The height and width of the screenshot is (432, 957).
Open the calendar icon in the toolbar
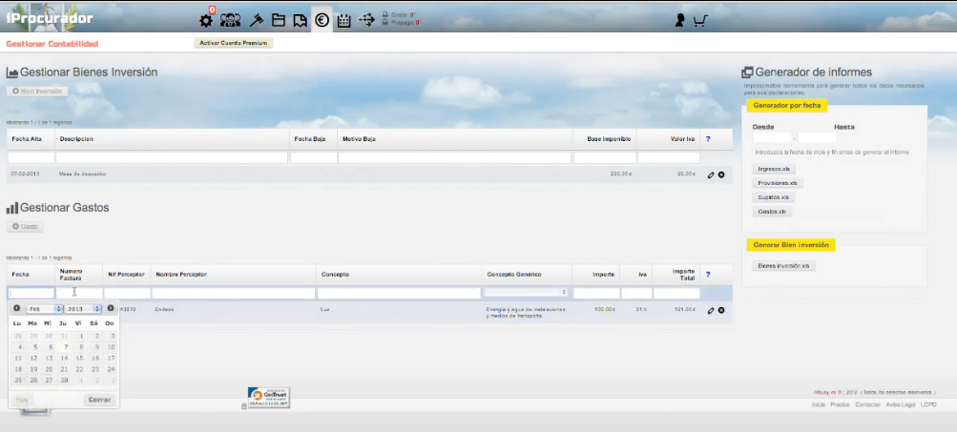point(344,20)
